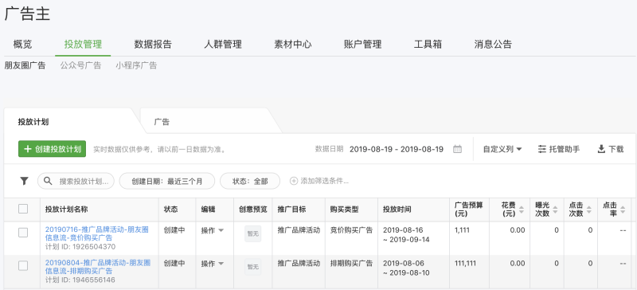Screen dimensions: 637x290
Task: Click budget value 111,111
Action: pyautogui.click(x=465, y=264)
